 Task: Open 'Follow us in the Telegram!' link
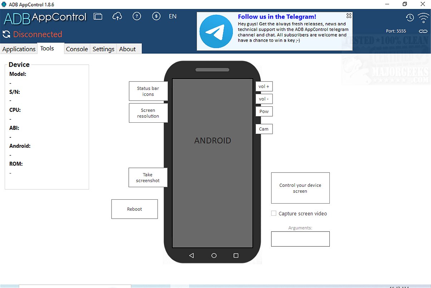click(277, 17)
